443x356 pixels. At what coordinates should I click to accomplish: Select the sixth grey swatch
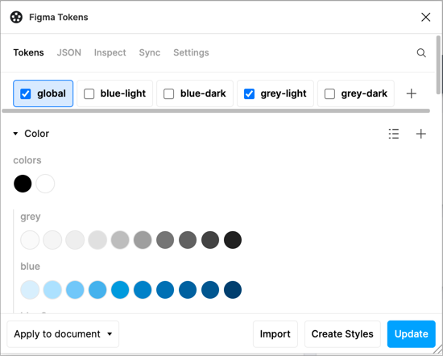(143, 240)
